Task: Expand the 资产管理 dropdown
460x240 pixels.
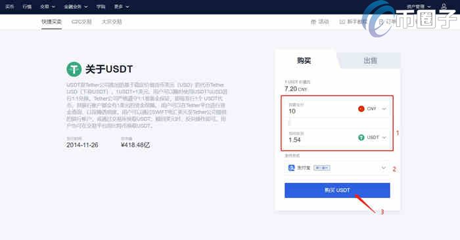Action: pos(419,7)
